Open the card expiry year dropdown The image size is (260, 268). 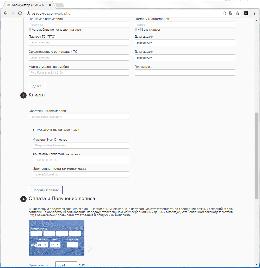click(x=55, y=245)
